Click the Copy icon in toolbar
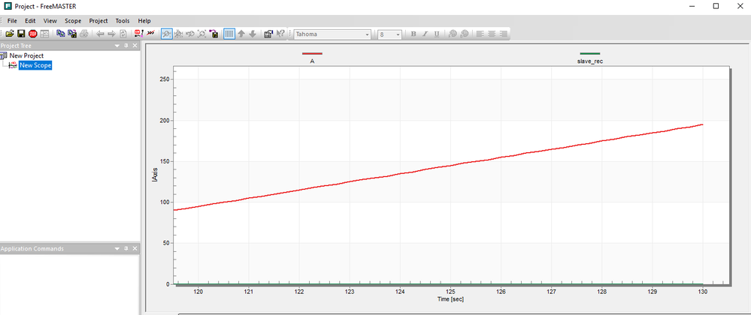Screen dimensions: 751x315 pos(61,34)
